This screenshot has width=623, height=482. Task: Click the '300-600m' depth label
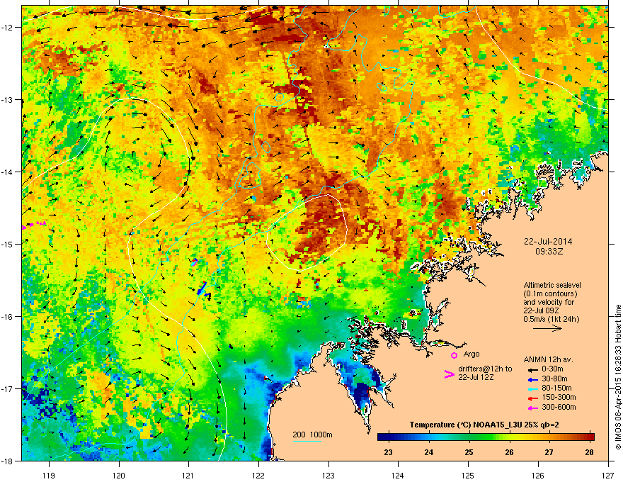(x=559, y=408)
